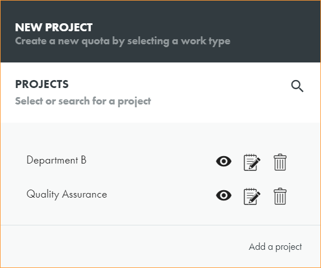
Task: Click the NEW PROJECT header title
Action: (x=54, y=27)
